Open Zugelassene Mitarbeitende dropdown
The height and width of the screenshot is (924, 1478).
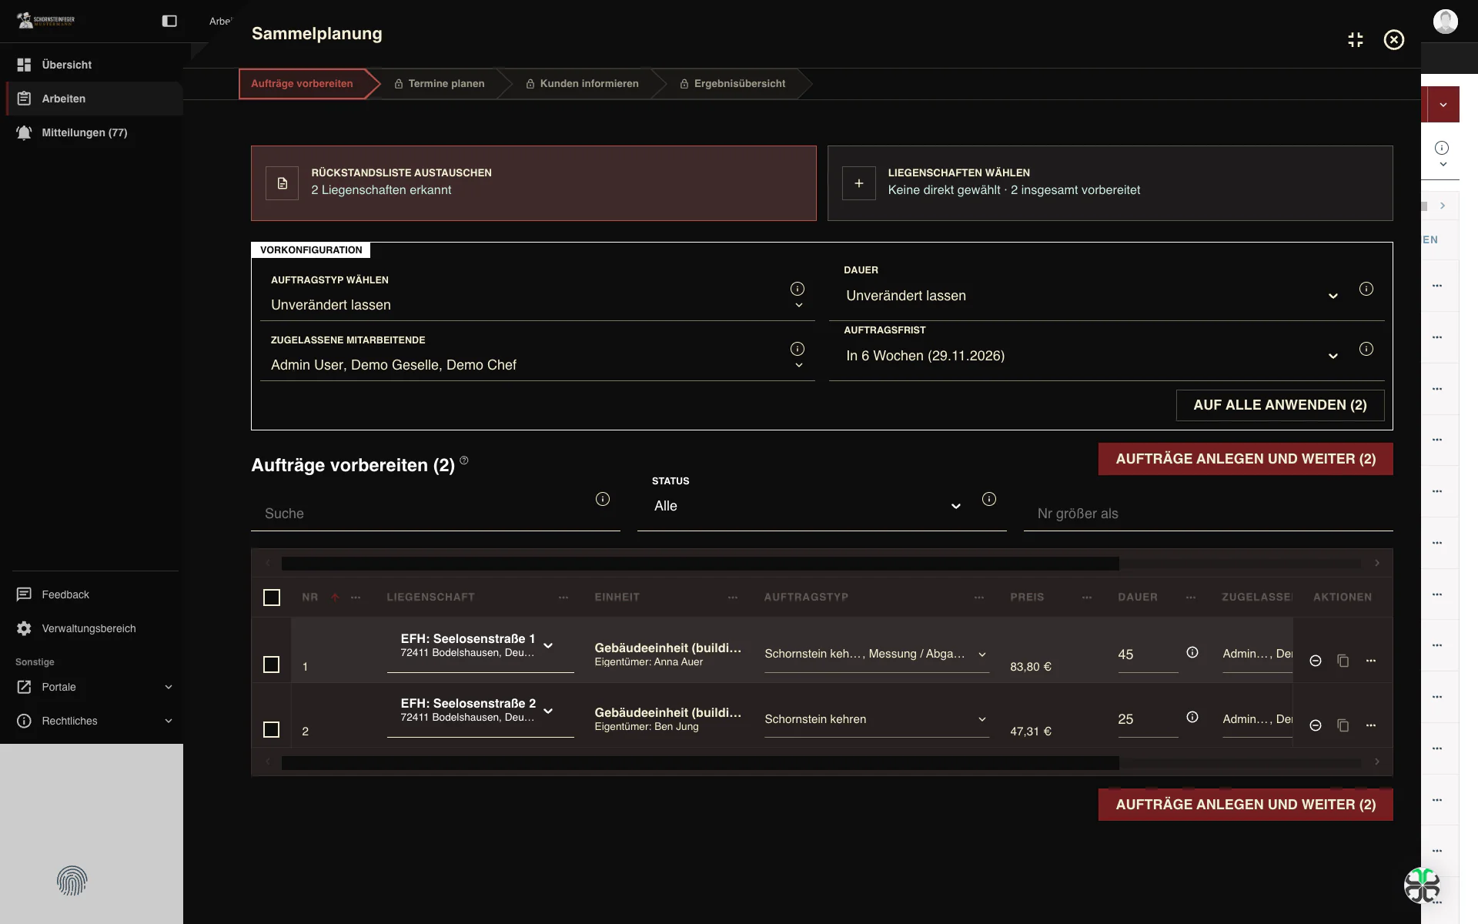537,365
